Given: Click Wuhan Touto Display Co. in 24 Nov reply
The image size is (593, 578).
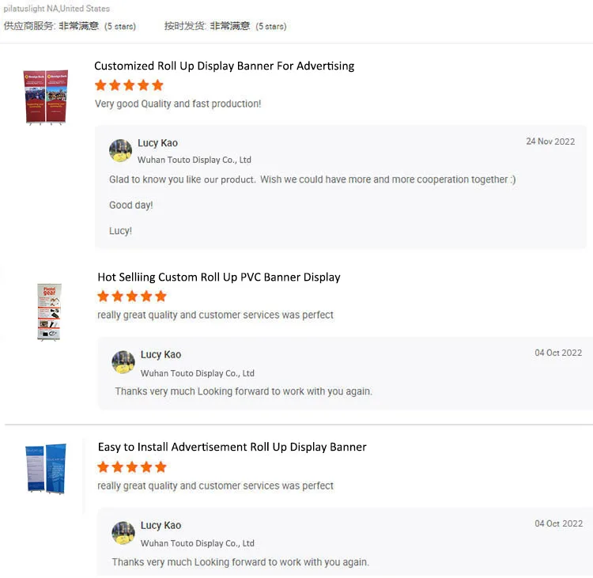Looking at the screenshot, I should pos(195,160).
